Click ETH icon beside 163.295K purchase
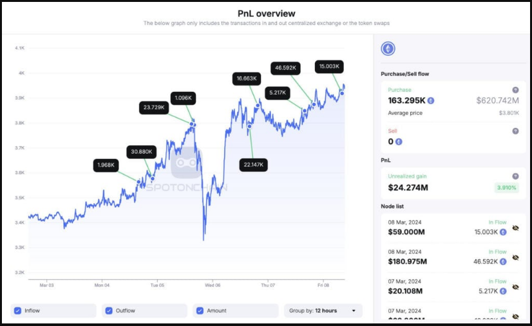This screenshot has width=532, height=326. (x=431, y=101)
